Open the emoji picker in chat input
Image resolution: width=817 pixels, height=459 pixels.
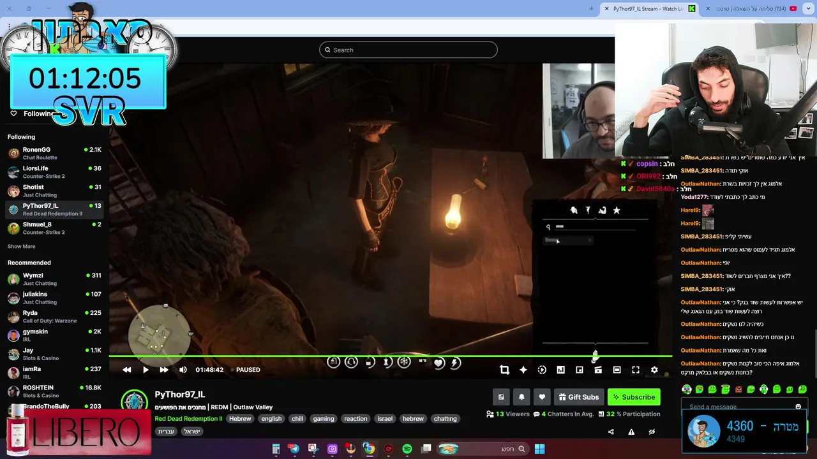(x=798, y=407)
